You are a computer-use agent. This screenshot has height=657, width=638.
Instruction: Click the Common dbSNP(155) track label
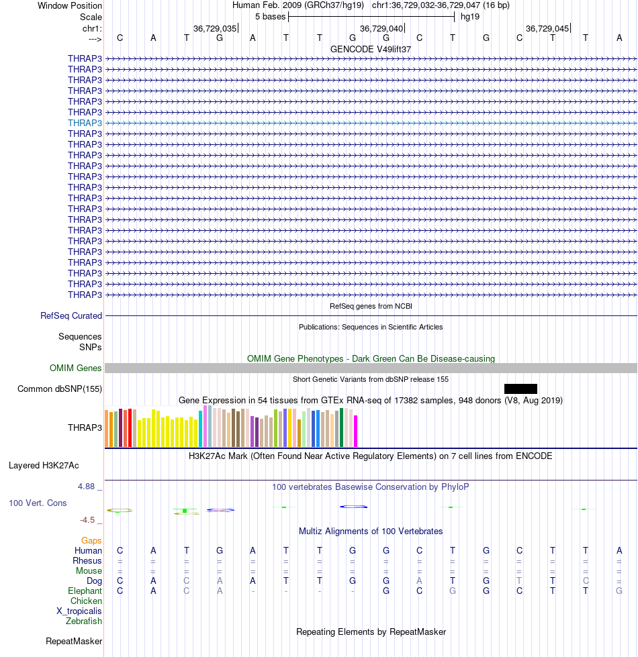click(x=60, y=389)
